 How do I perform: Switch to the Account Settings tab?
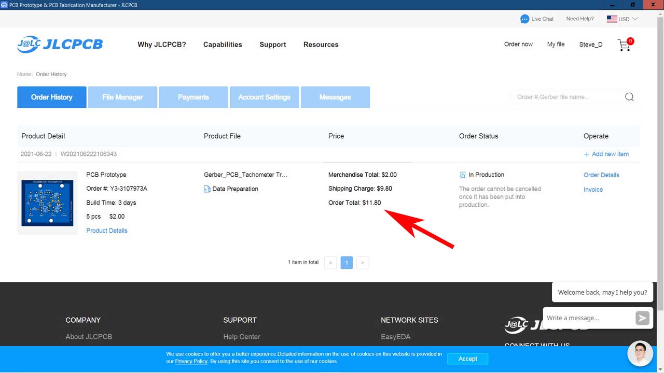click(x=265, y=97)
